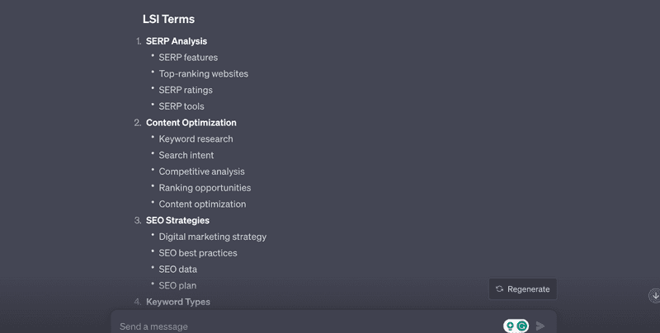The height and width of the screenshot is (333, 660).
Task: Click the 'Top-ranking websites' bullet text
Action: click(x=203, y=74)
